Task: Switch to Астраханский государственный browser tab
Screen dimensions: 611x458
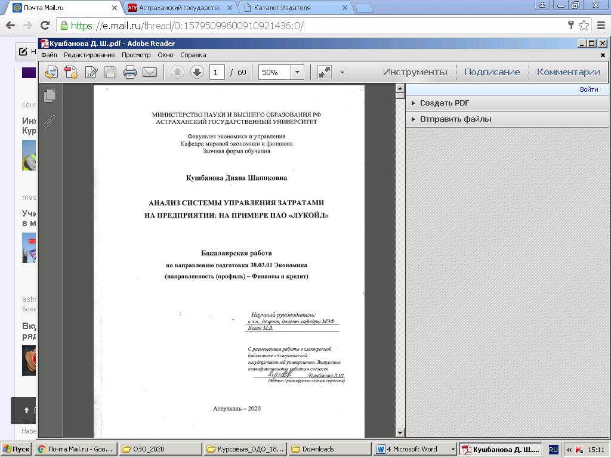Action: pyautogui.click(x=179, y=8)
